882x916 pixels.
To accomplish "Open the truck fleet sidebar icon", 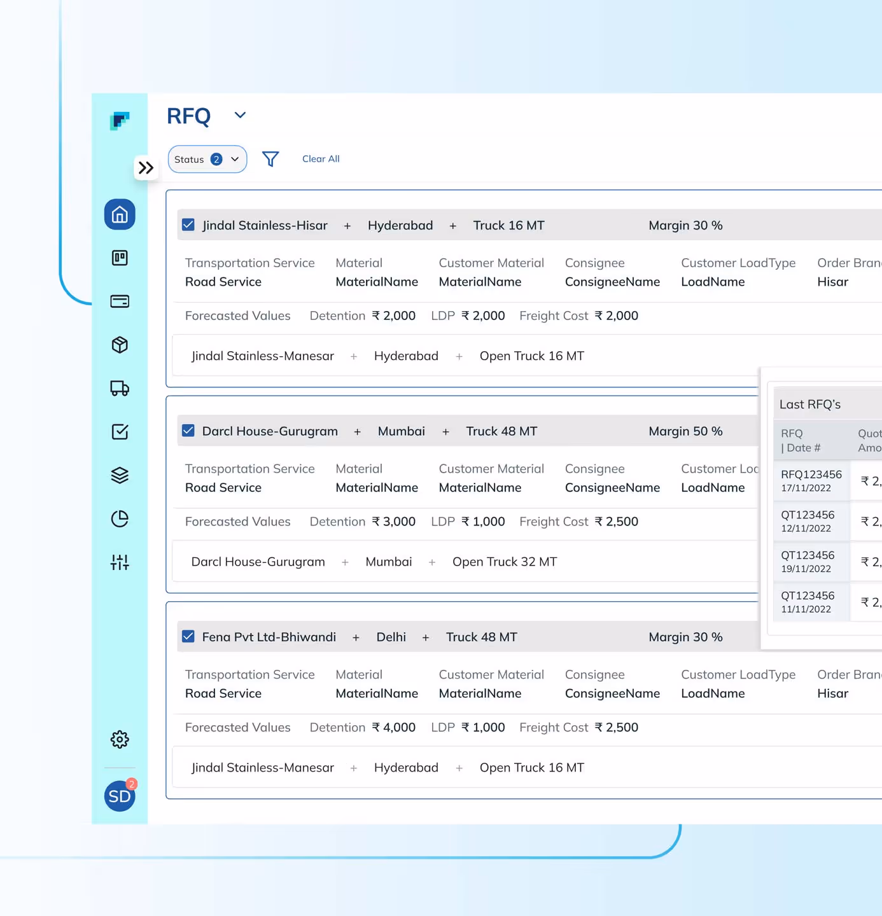I will click(120, 388).
